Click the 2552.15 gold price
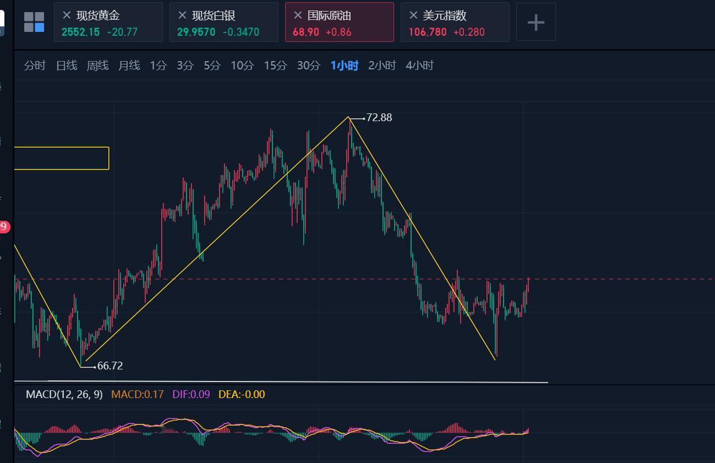The width and height of the screenshot is (715, 463). point(80,32)
